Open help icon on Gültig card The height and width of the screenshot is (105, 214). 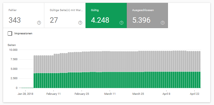coord(121,23)
